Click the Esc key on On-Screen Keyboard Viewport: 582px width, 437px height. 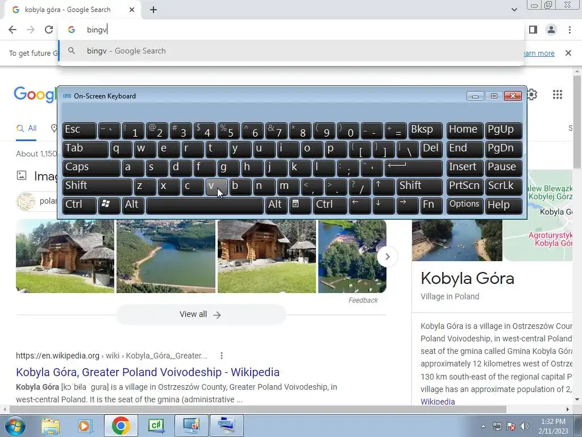coord(80,130)
